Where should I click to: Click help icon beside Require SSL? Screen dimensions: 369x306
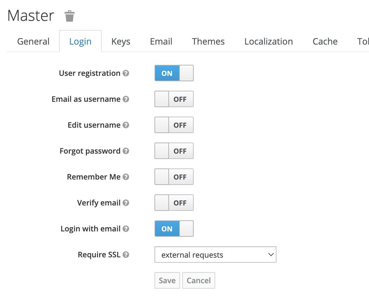coord(126,255)
